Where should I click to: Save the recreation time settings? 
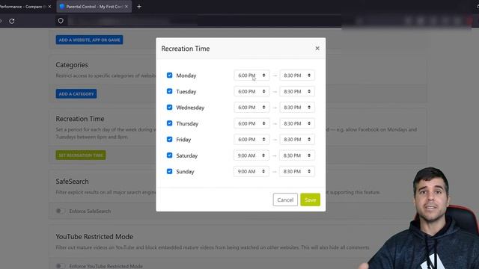(310, 200)
